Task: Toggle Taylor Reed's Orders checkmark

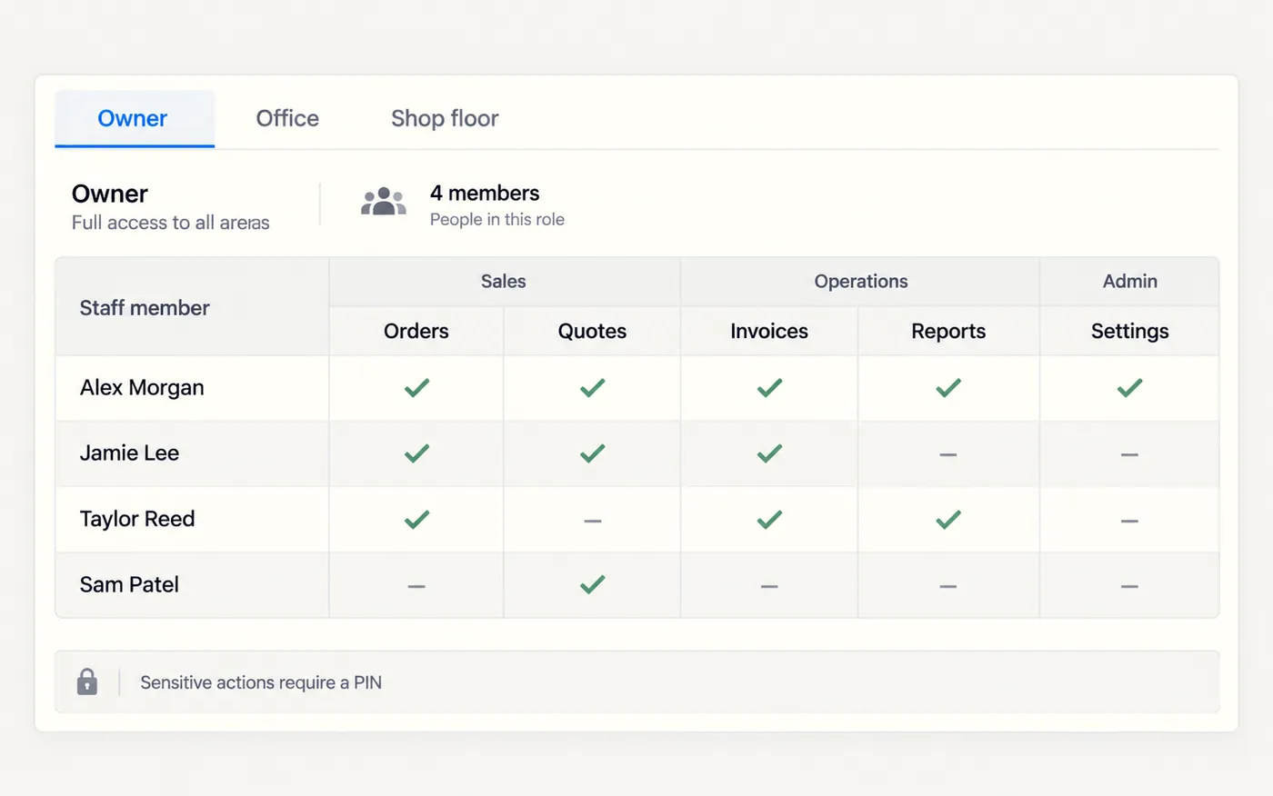Action: tap(416, 520)
